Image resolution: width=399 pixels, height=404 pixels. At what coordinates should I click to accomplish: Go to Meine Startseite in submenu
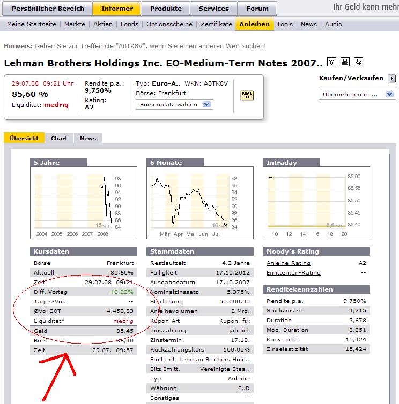click(32, 24)
